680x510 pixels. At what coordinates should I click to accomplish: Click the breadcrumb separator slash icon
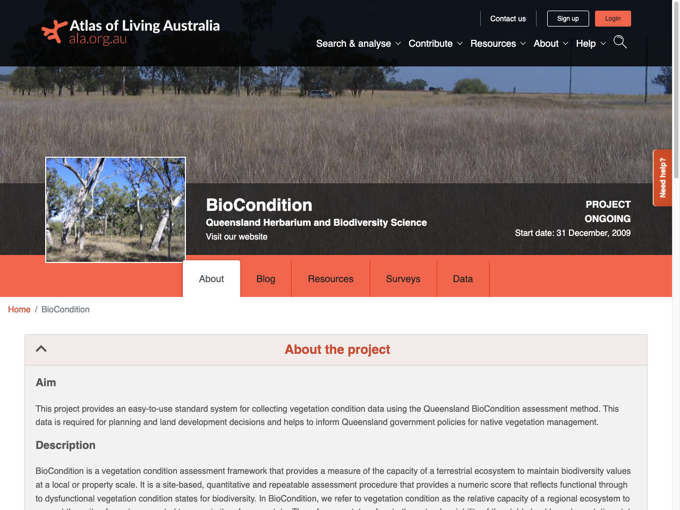click(x=36, y=309)
